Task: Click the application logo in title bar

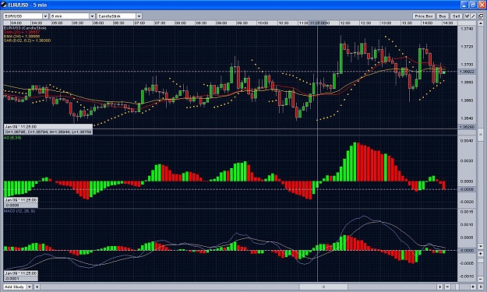Action: click(4, 5)
